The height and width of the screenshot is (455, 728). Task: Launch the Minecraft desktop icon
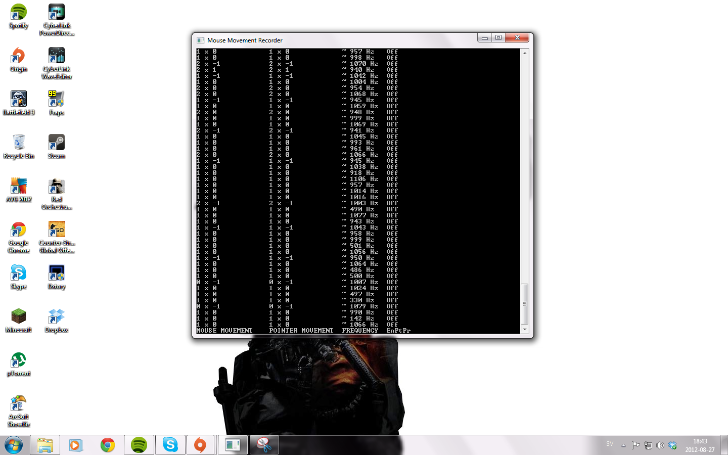pyautogui.click(x=19, y=320)
